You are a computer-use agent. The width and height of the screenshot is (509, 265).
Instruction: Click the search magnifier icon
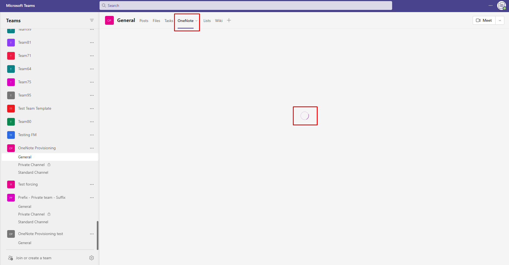coord(104,5)
